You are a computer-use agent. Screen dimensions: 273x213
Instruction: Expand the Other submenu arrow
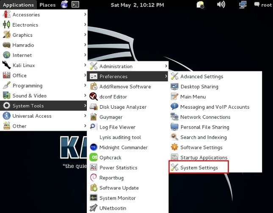[85, 126]
